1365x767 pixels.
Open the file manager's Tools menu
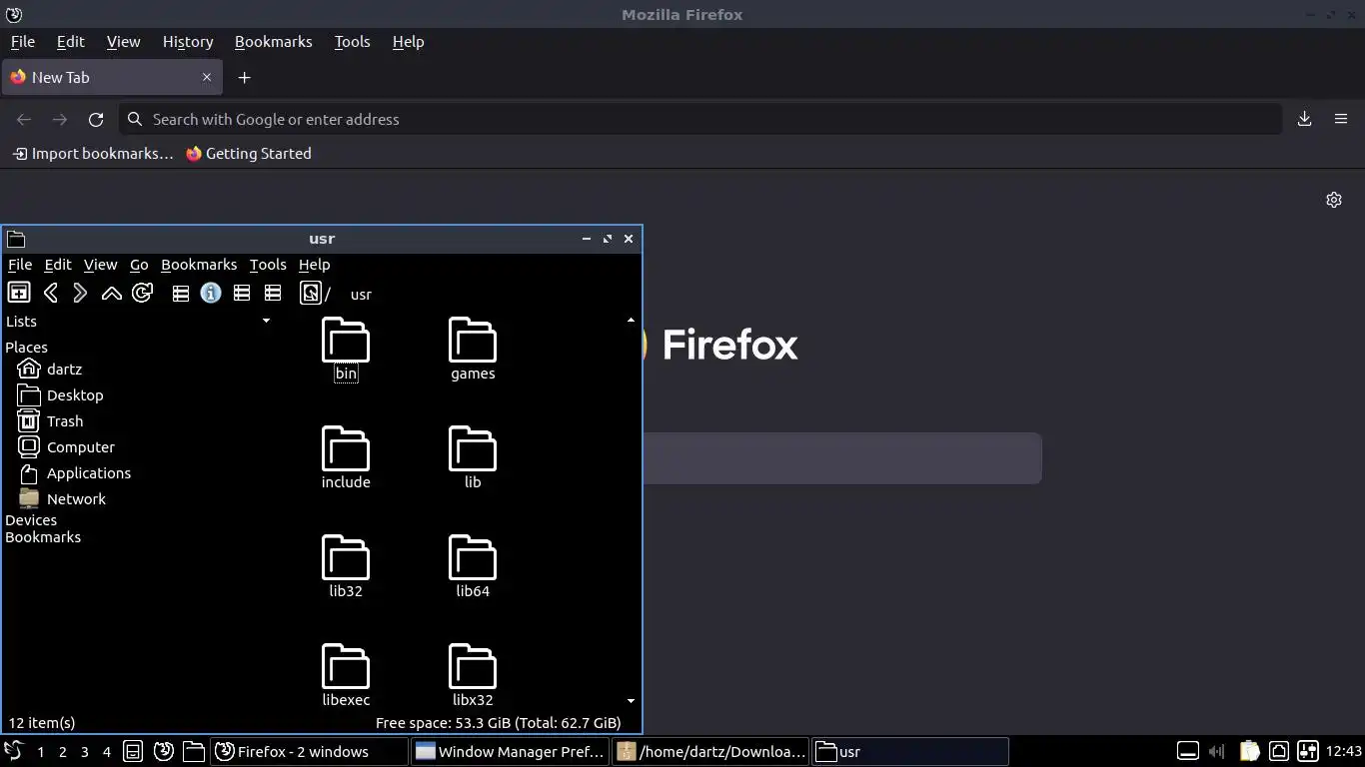point(268,265)
